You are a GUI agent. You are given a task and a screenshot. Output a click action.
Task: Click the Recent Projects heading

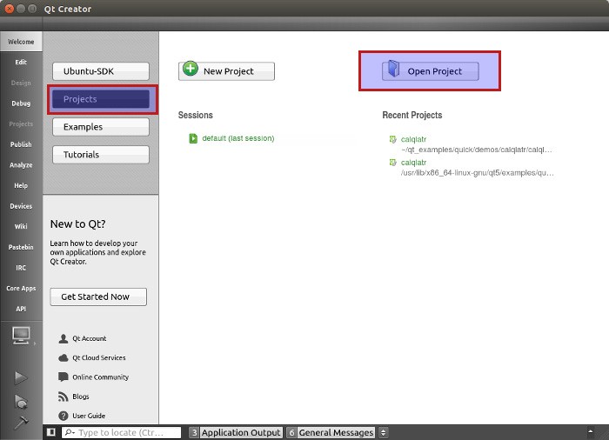click(412, 115)
